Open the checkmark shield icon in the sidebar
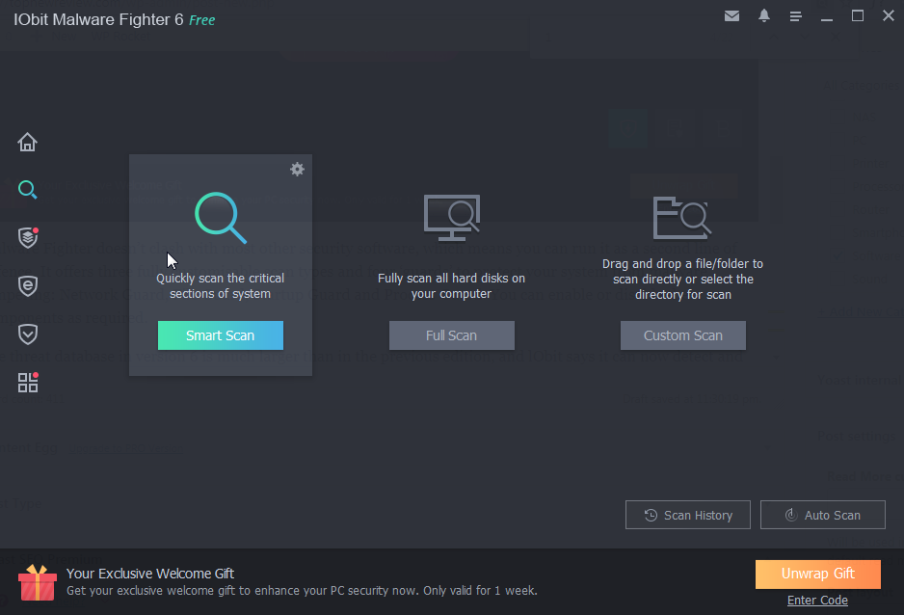The height and width of the screenshot is (615, 904). point(28,334)
